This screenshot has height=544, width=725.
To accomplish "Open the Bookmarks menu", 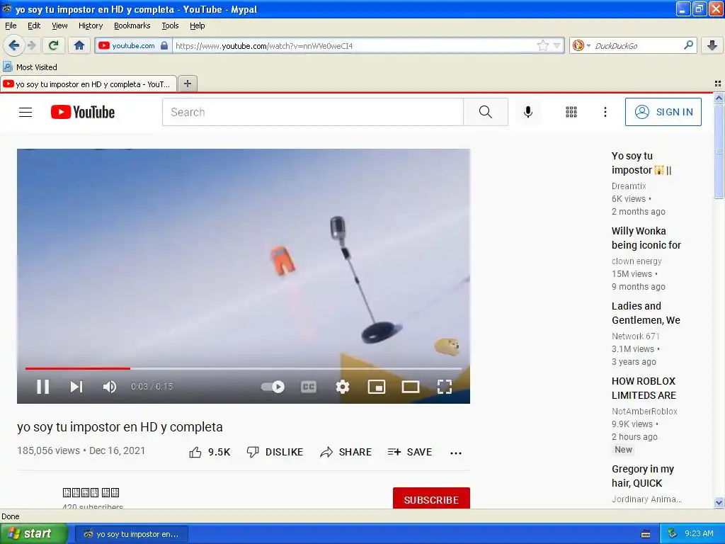I will click(132, 25).
